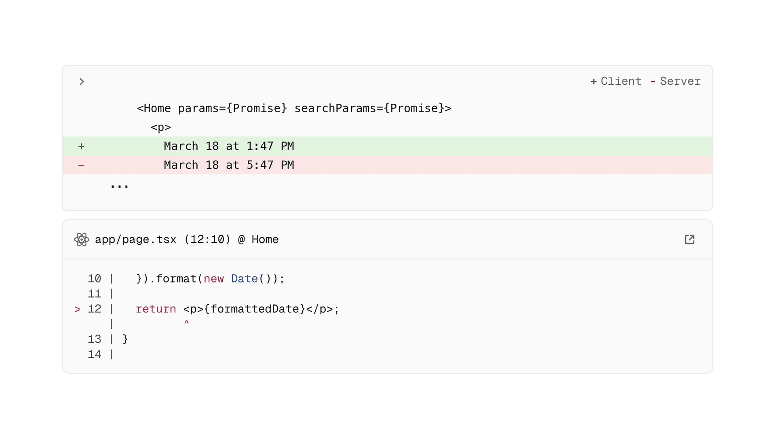Image resolution: width=776 pixels, height=436 pixels.
Task: Click the plus icon on added line
Action: click(81, 146)
